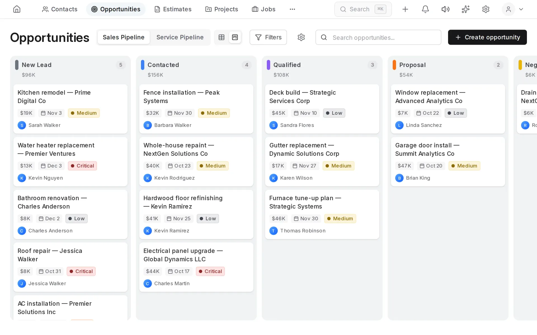
Task: Open the Projects tab
Action: (222, 9)
